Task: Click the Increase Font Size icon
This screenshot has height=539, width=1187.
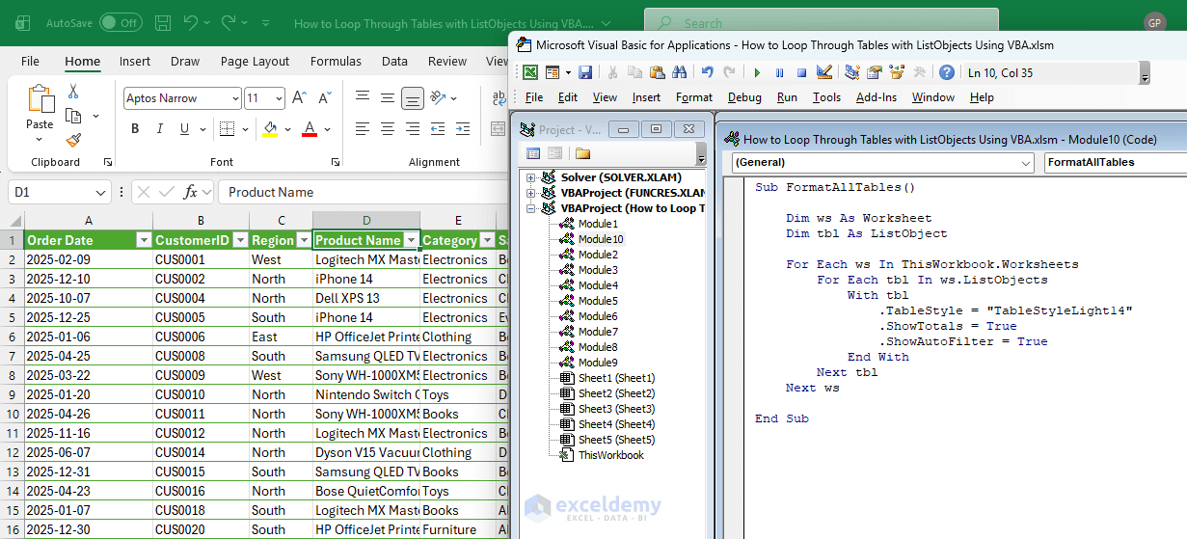Action: click(299, 98)
